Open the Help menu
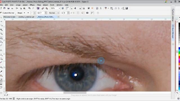This screenshot has height=101, width=180. coord(67,5)
